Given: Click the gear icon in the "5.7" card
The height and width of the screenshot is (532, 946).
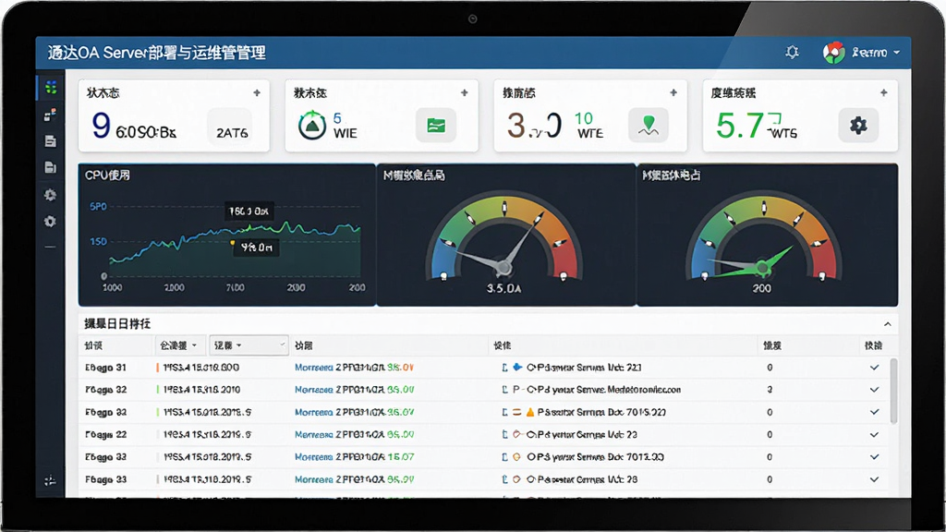Looking at the screenshot, I should click(x=858, y=126).
